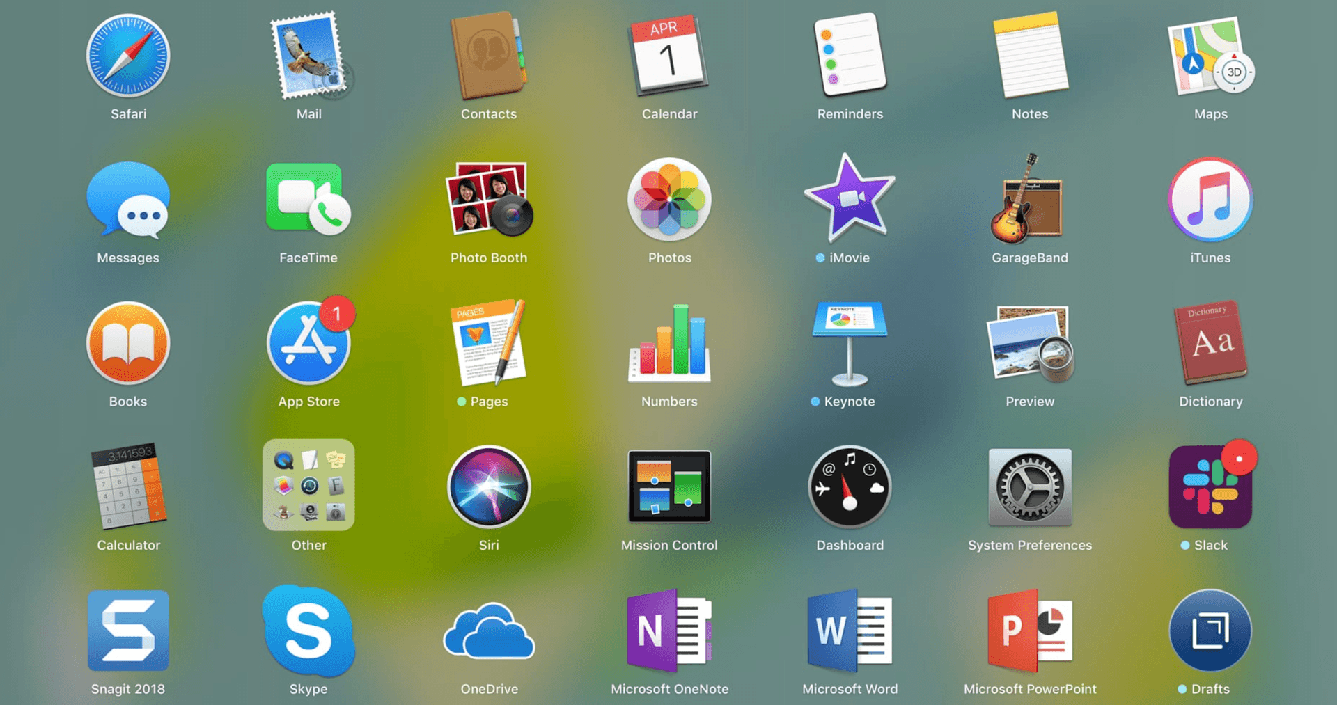
Task: Click the Dictionary app label
Action: (1210, 402)
